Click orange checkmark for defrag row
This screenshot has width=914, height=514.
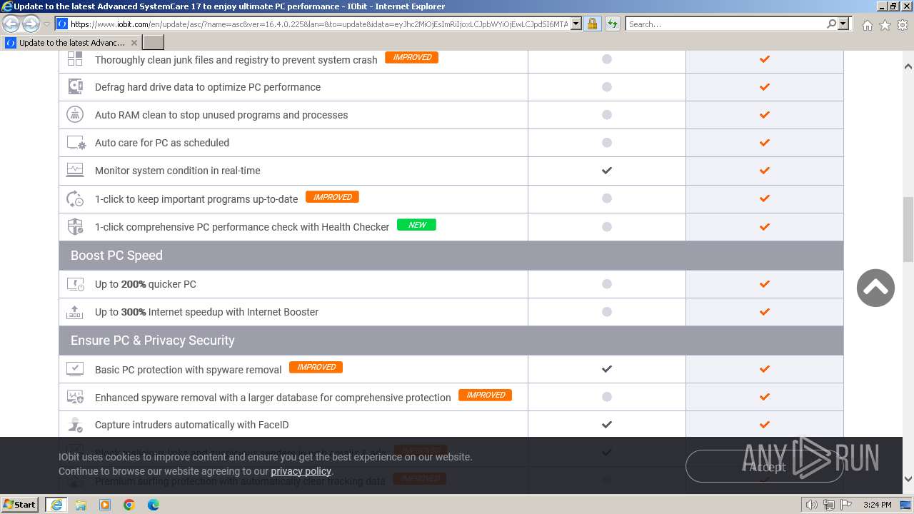pyautogui.click(x=765, y=87)
